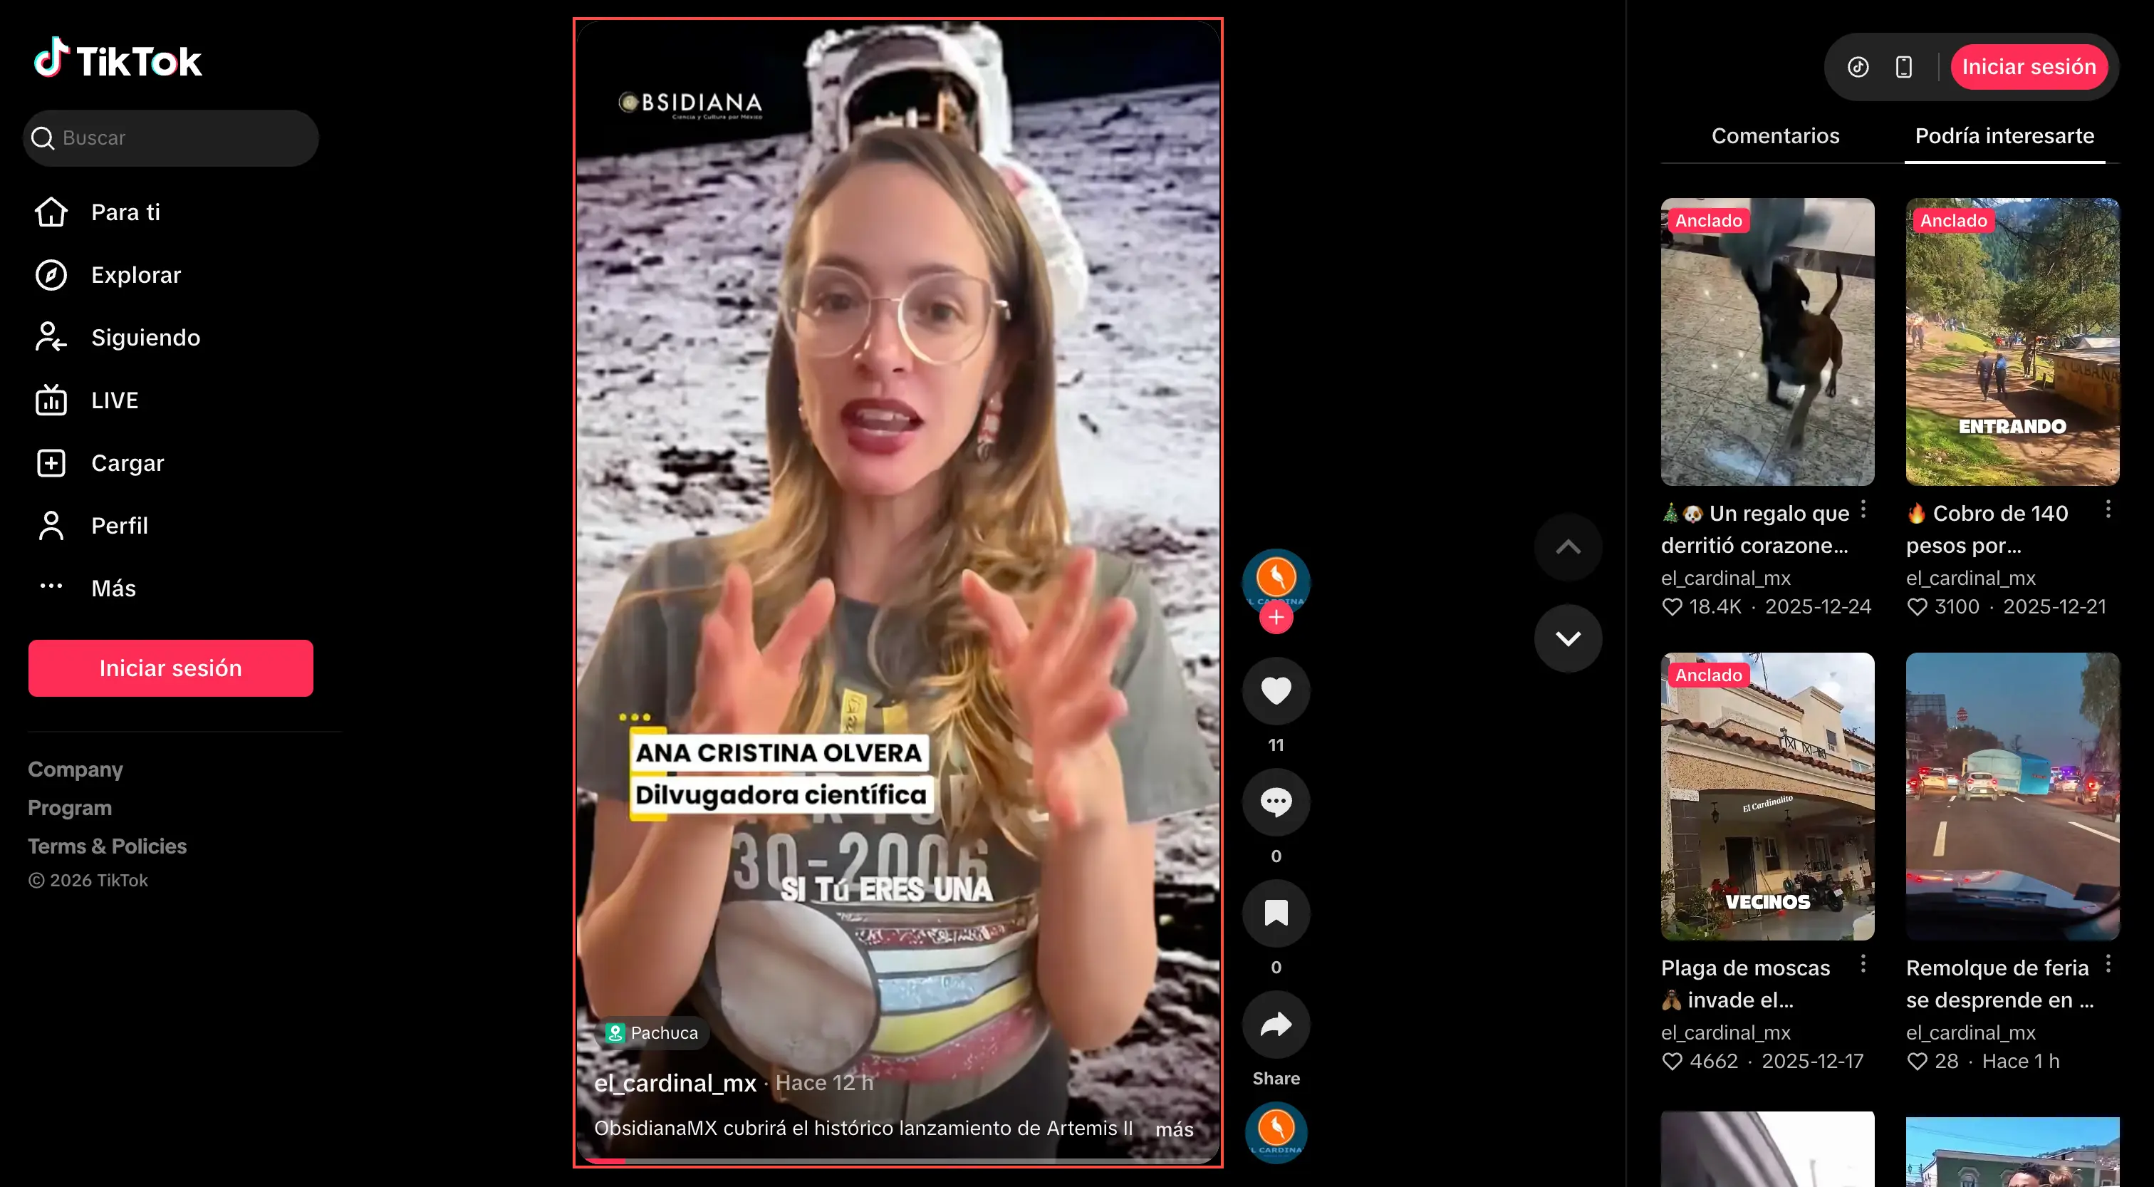Open Explorar from the sidebar
The height and width of the screenshot is (1187, 2154).
tap(135, 274)
